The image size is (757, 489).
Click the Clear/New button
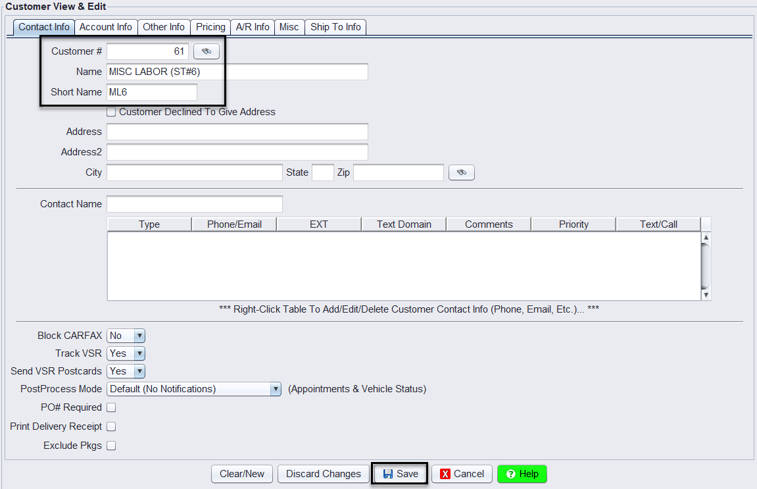pyautogui.click(x=242, y=474)
